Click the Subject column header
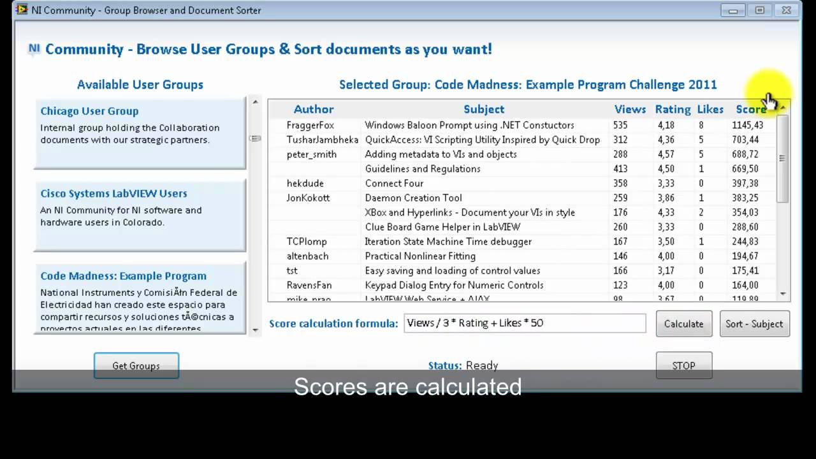Viewport: 816px width, 459px height. point(484,109)
